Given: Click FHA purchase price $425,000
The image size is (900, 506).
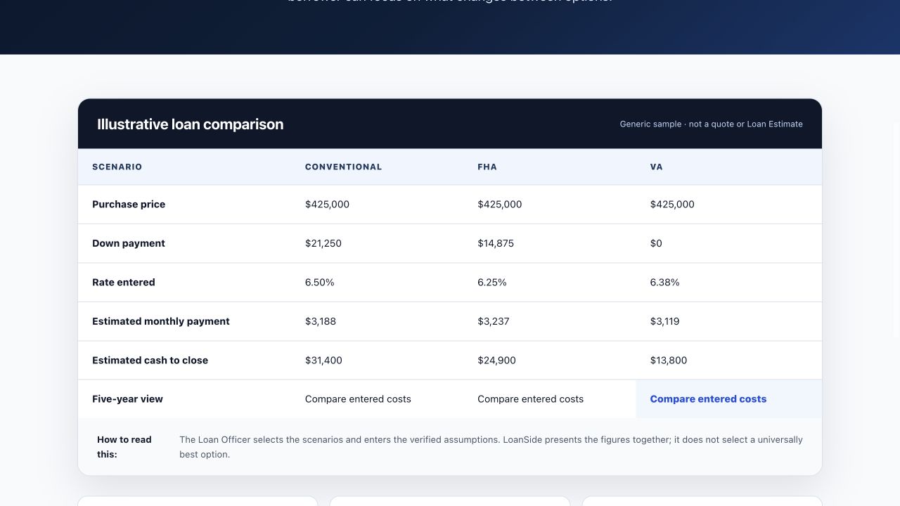Looking at the screenshot, I should coord(499,205).
